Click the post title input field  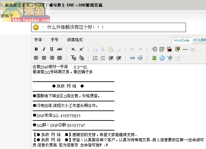point(109,27)
